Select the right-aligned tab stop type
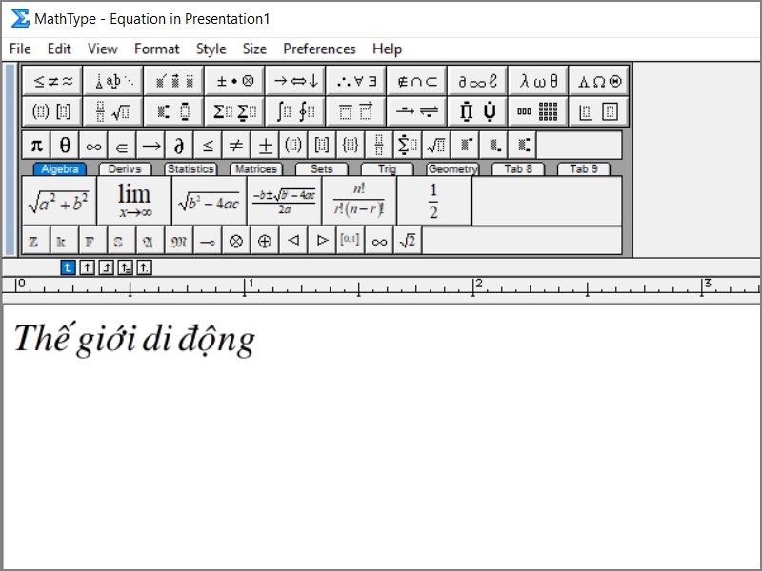The height and width of the screenshot is (571, 762). [x=108, y=267]
